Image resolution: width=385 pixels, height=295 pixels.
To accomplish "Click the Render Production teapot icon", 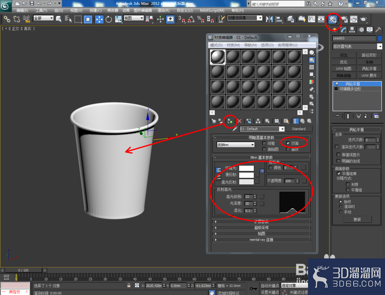I will tap(363, 19).
